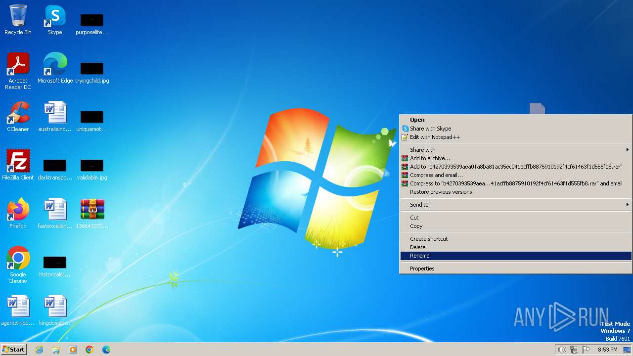Choose Compress to rar and email
633x356 pixels.
[x=516, y=183]
